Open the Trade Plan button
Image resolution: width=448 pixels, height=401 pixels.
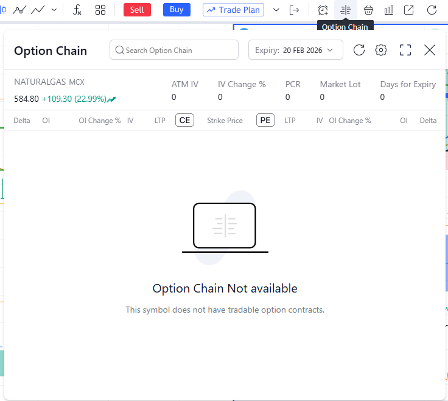tap(233, 10)
